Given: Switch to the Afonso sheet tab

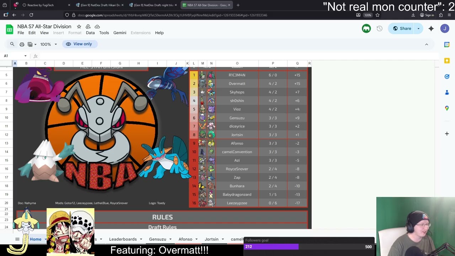Looking at the screenshot, I should (185, 239).
